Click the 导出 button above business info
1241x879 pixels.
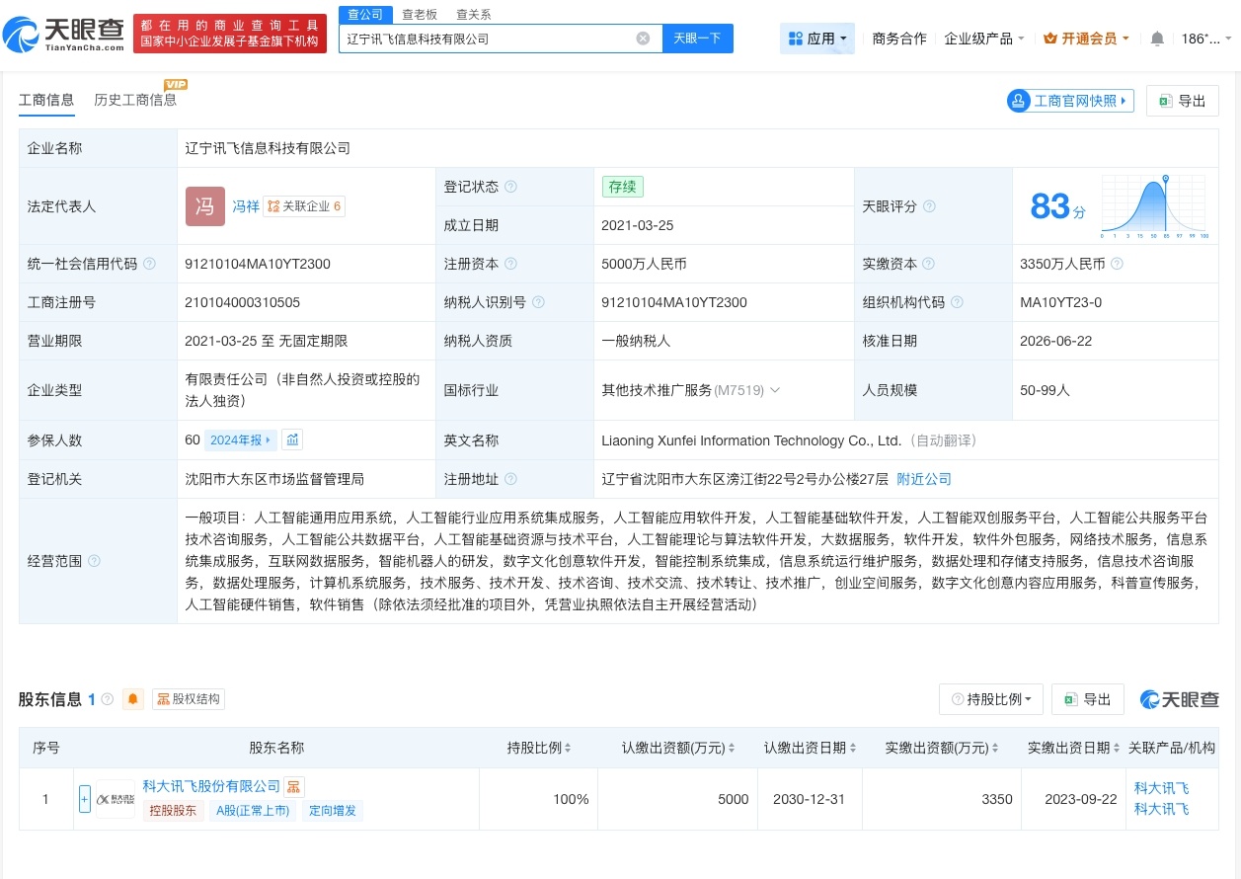[x=1182, y=101]
